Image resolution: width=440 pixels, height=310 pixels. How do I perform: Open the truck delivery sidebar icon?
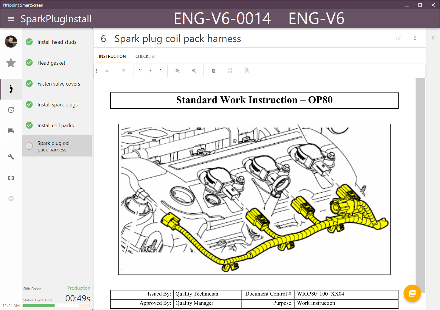pyautogui.click(x=11, y=131)
